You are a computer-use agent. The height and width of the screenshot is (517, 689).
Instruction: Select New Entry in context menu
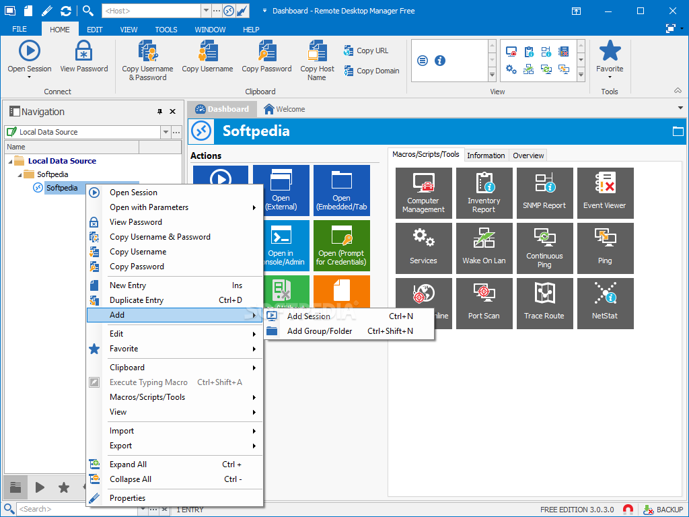pyautogui.click(x=174, y=285)
